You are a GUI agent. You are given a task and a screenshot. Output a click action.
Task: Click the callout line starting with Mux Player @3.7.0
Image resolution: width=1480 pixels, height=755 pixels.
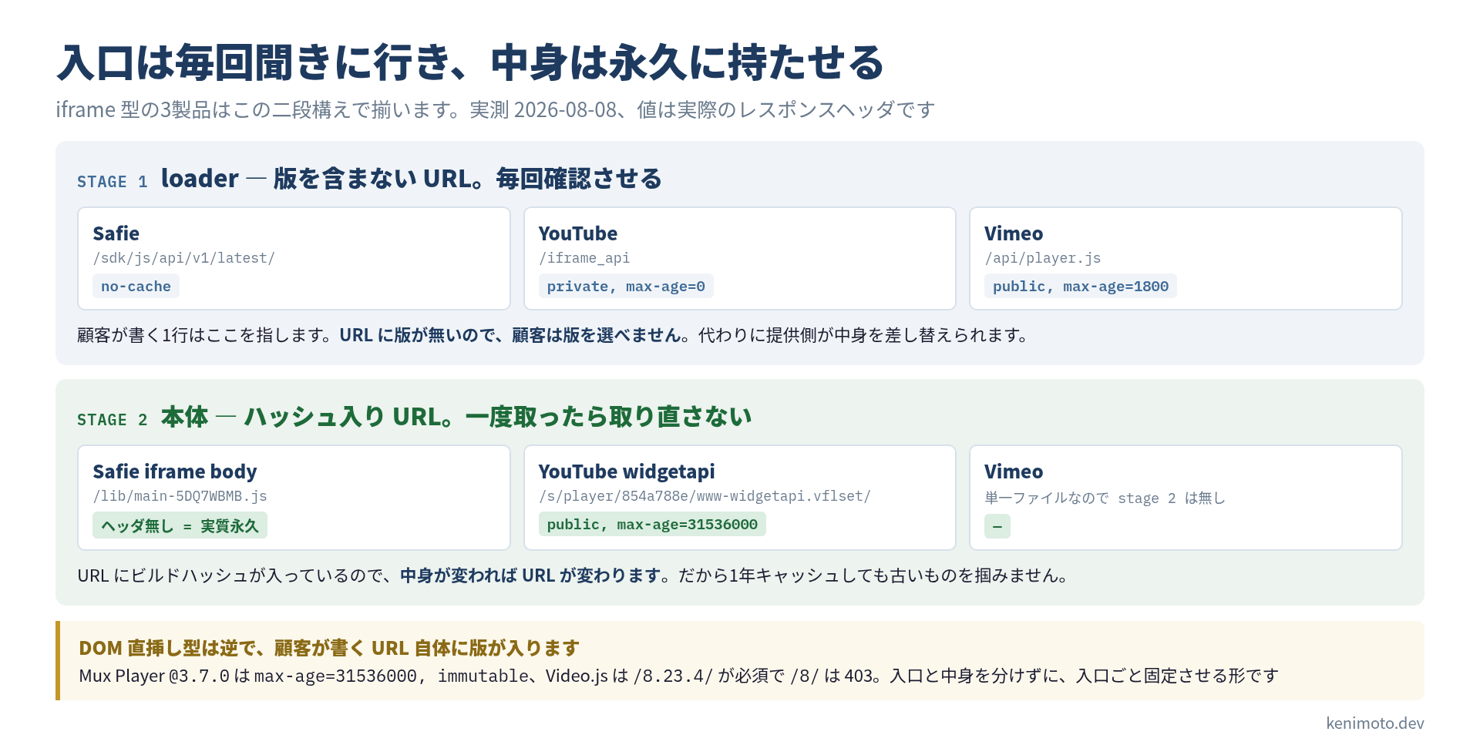coord(678,676)
